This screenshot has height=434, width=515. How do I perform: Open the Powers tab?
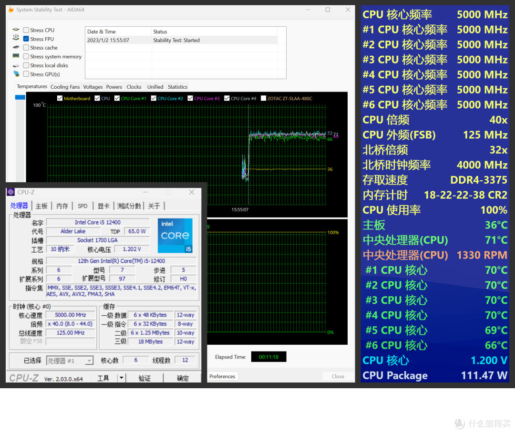[x=114, y=87]
